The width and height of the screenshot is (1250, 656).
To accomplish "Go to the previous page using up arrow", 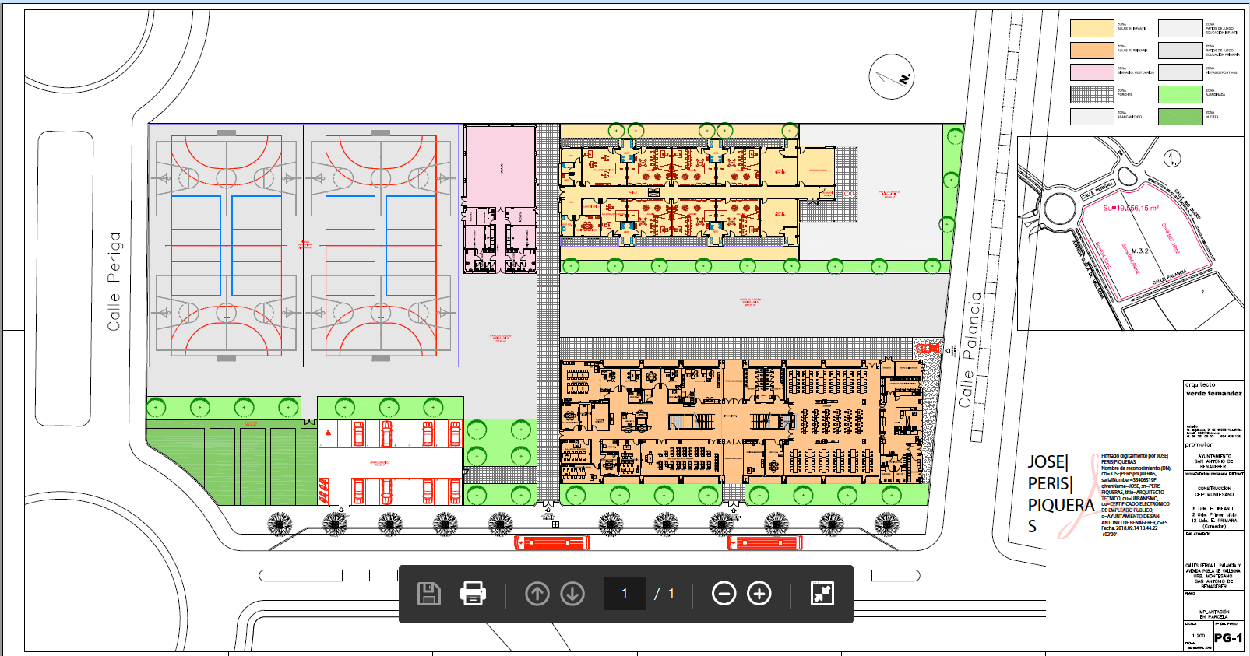I will point(537,594).
